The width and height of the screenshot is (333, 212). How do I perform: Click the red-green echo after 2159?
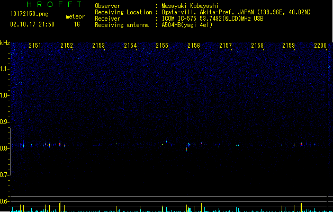(x=301, y=144)
